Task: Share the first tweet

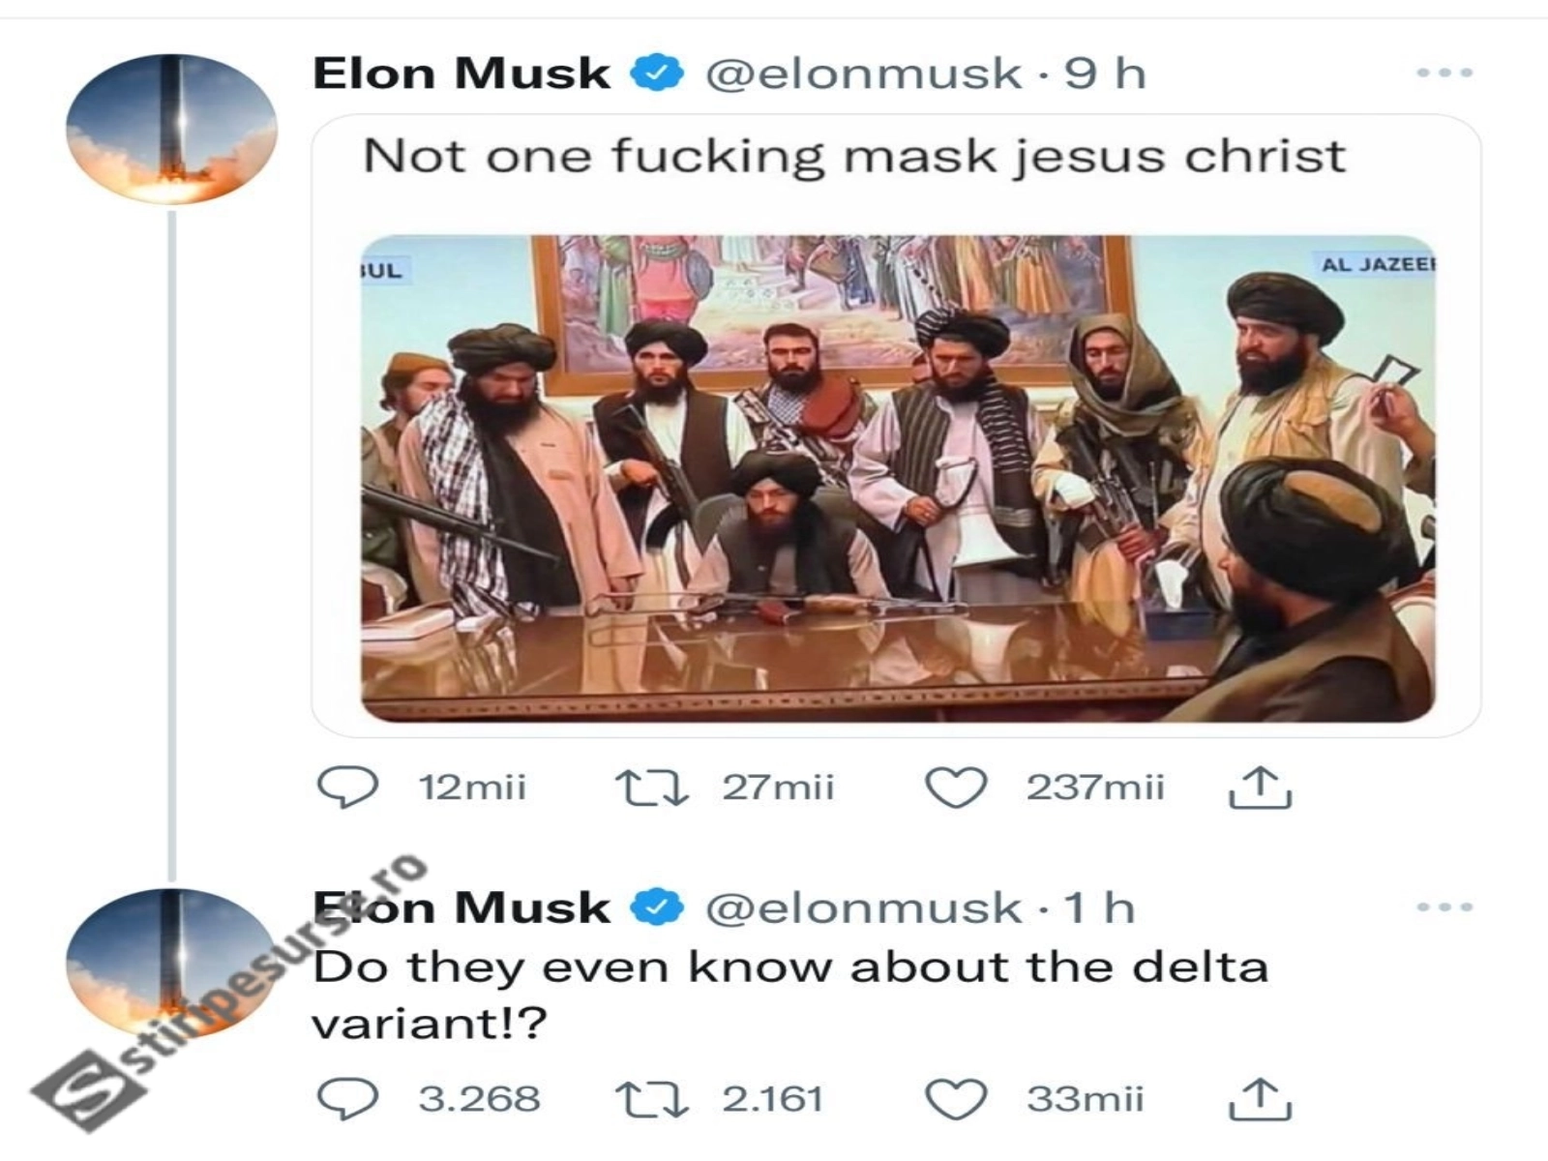Action: pyautogui.click(x=1260, y=788)
